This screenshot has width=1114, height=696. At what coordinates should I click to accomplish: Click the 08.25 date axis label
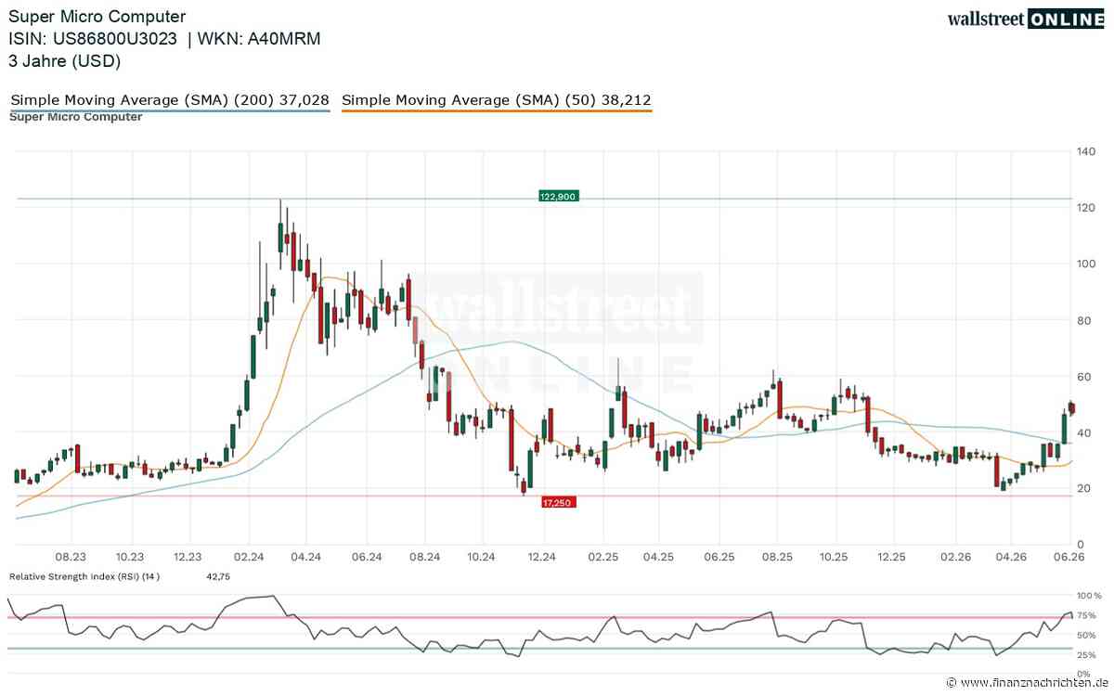(777, 557)
